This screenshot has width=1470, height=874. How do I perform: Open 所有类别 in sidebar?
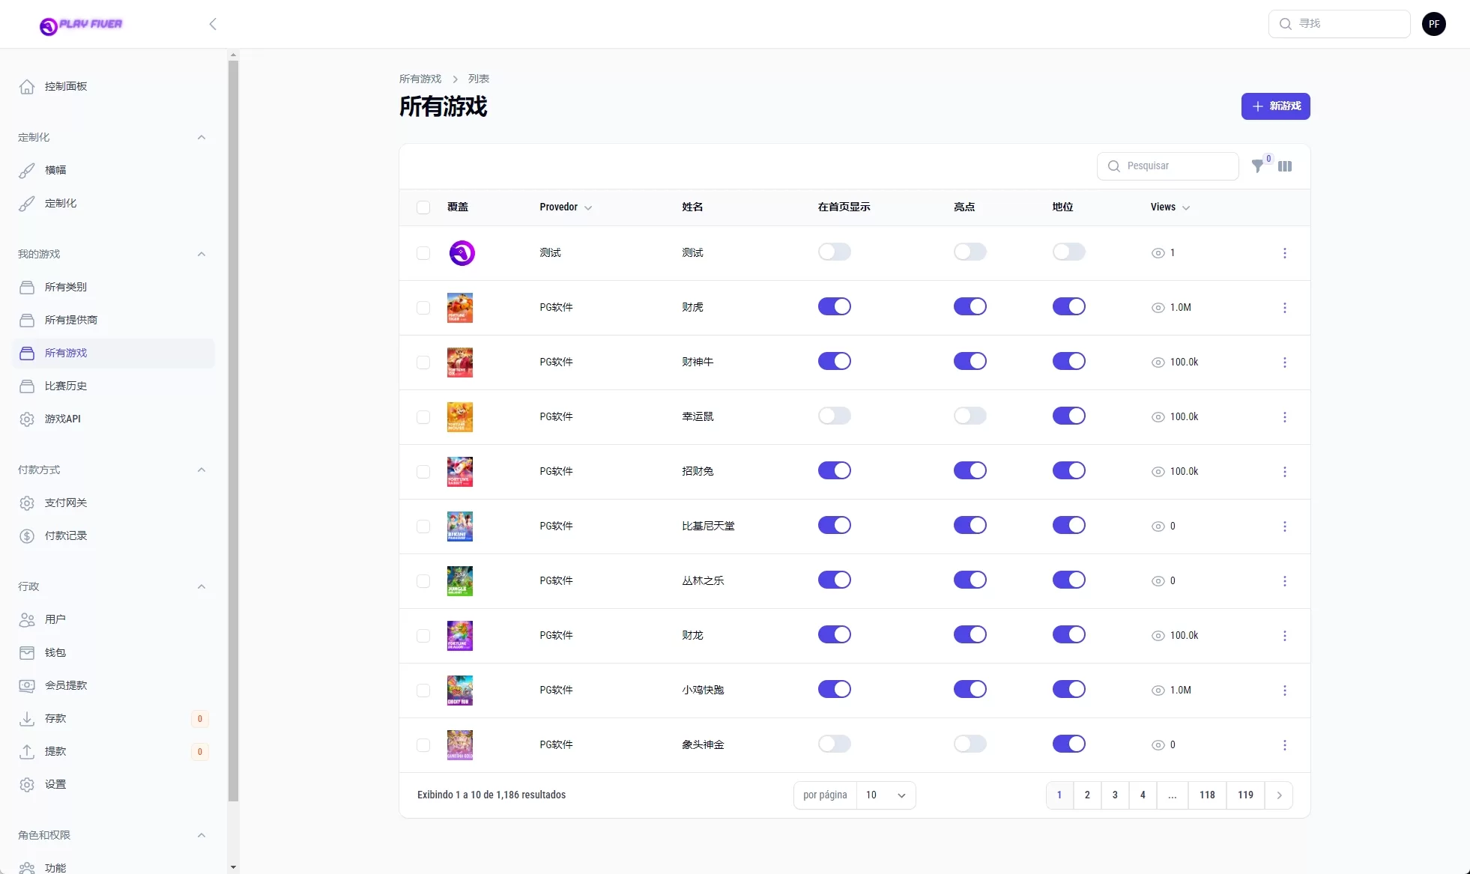pyautogui.click(x=114, y=287)
